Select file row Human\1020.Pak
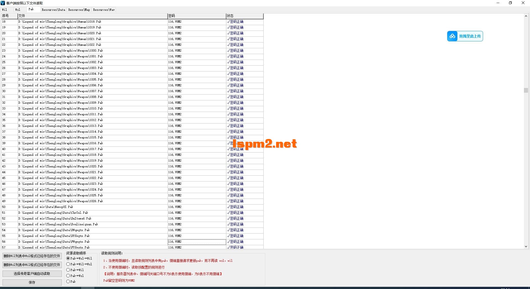 92,33
